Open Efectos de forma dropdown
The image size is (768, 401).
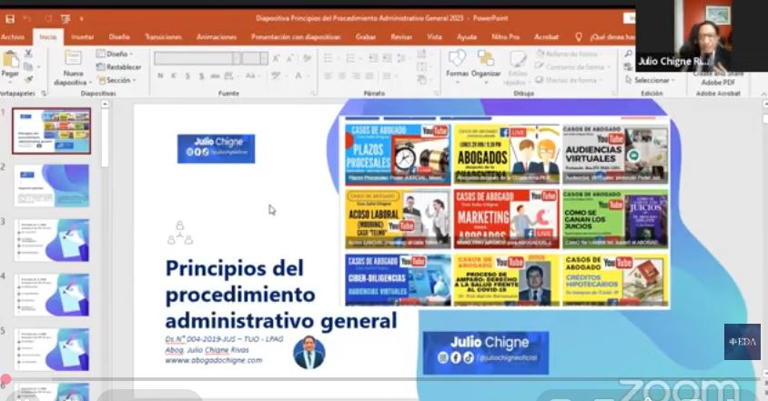569,80
